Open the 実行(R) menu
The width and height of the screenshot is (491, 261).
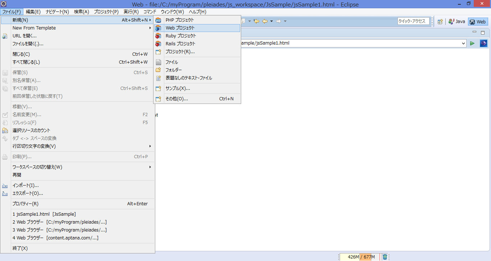point(131,12)
